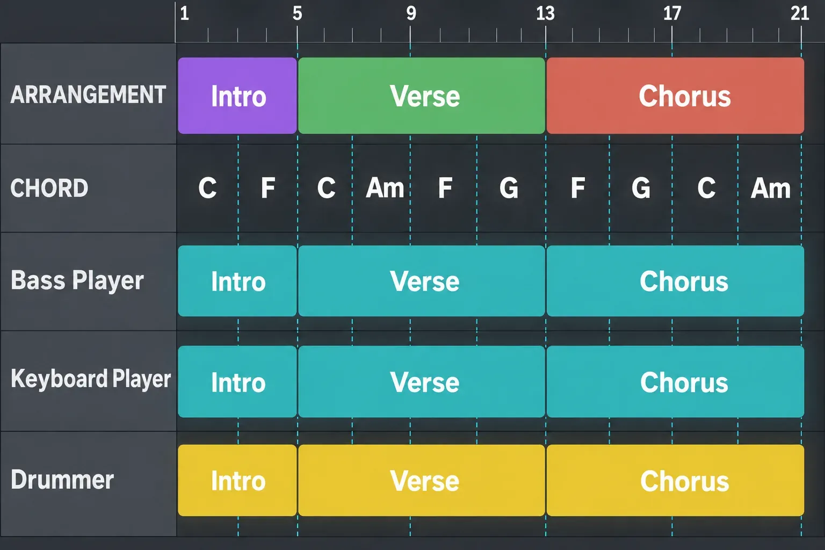Screen dimensions: 825x550
Task: Select Keyboard Player Intro region
Action: click(x=237, y=381)
